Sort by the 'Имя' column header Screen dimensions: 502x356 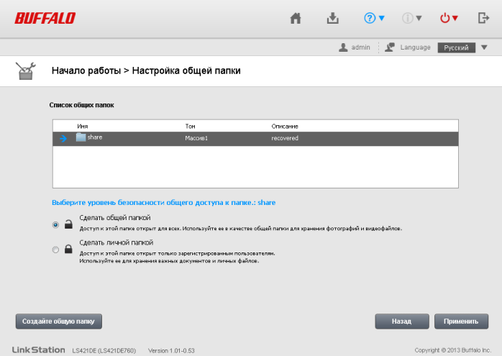pos(83,126)
